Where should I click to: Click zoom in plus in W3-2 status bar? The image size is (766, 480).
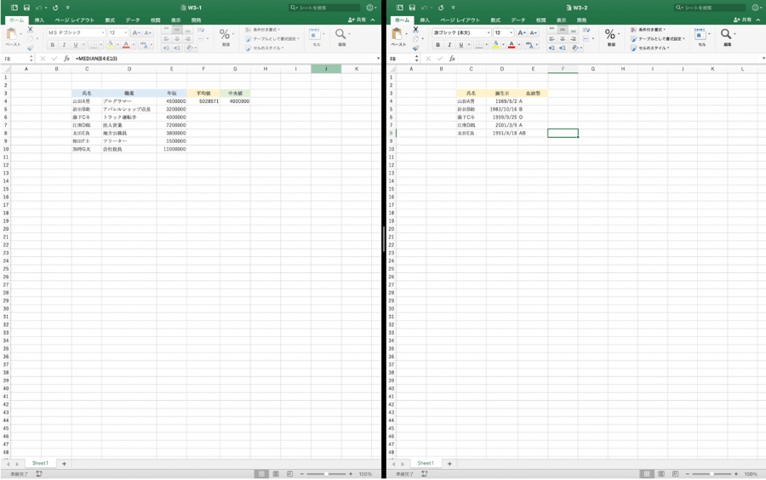(x=736, y=474)
